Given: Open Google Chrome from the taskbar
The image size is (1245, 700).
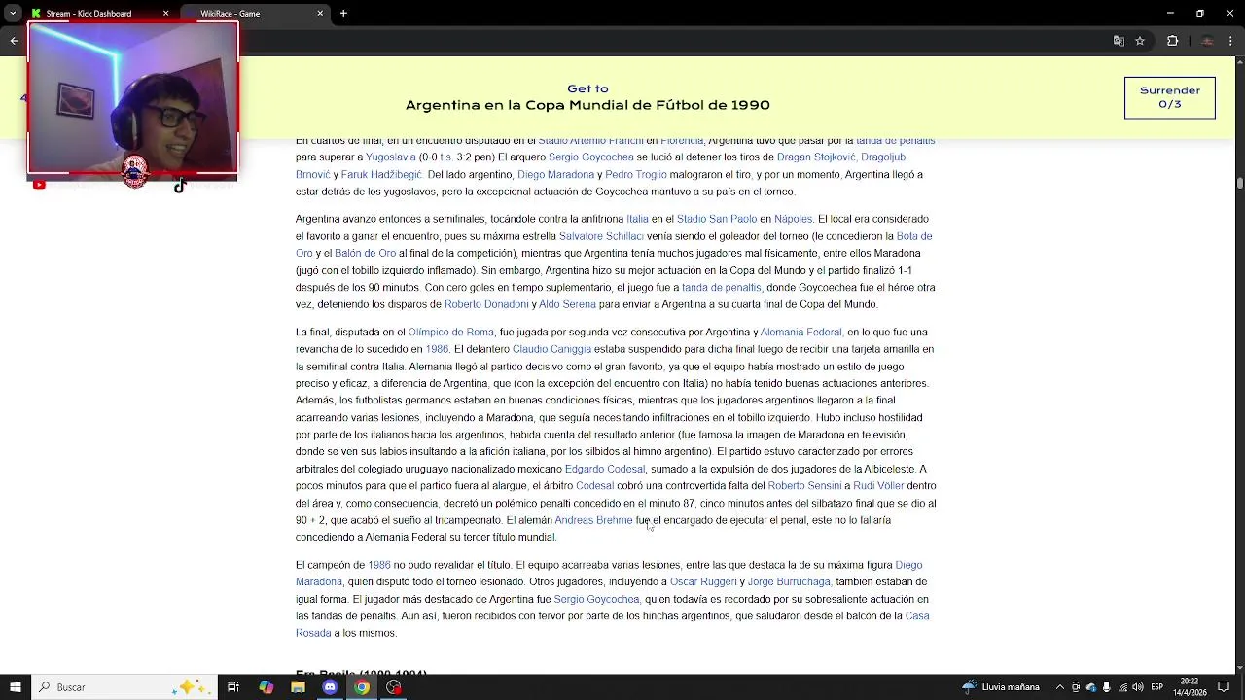Looking at the screenshot, I should pyautogui.click(x=362, y=687).
